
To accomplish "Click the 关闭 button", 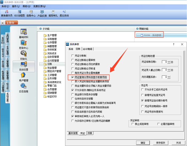I will coord(178,143).
